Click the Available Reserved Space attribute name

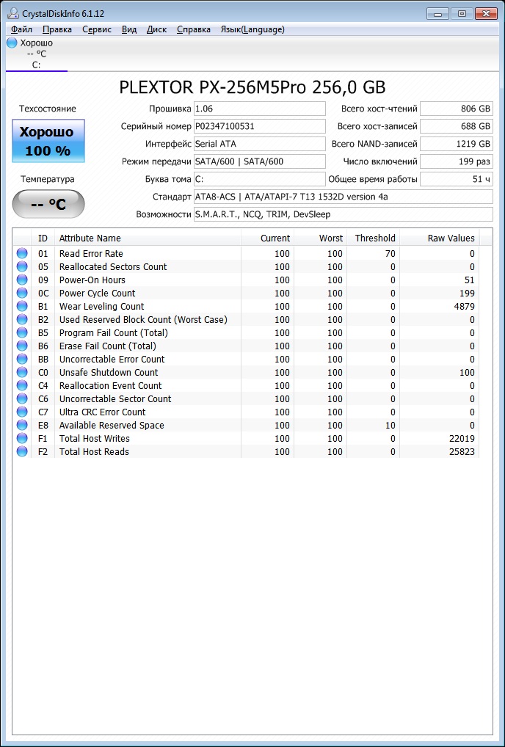(112, 425)
